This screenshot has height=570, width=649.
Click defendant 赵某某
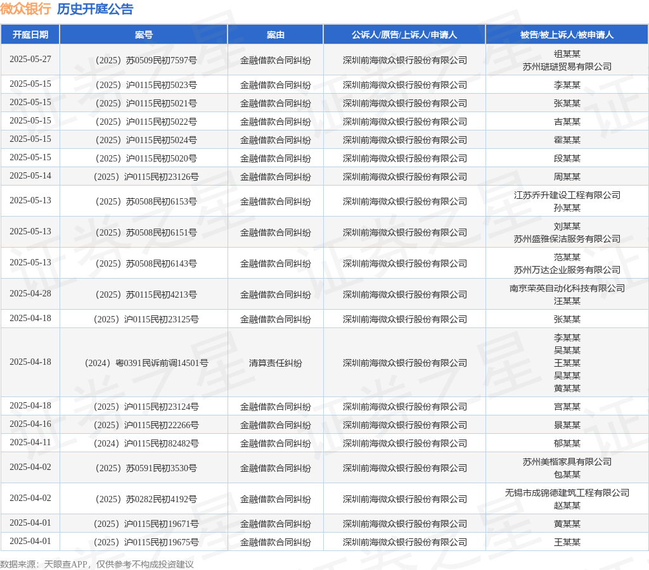(x=567, y=505)
